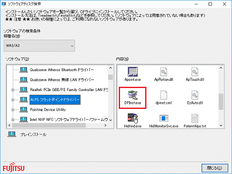232x174 pixels.
Task: Click software list vertical scrollbar thumb
Action: pyautogui.click(x=110, y=77)
